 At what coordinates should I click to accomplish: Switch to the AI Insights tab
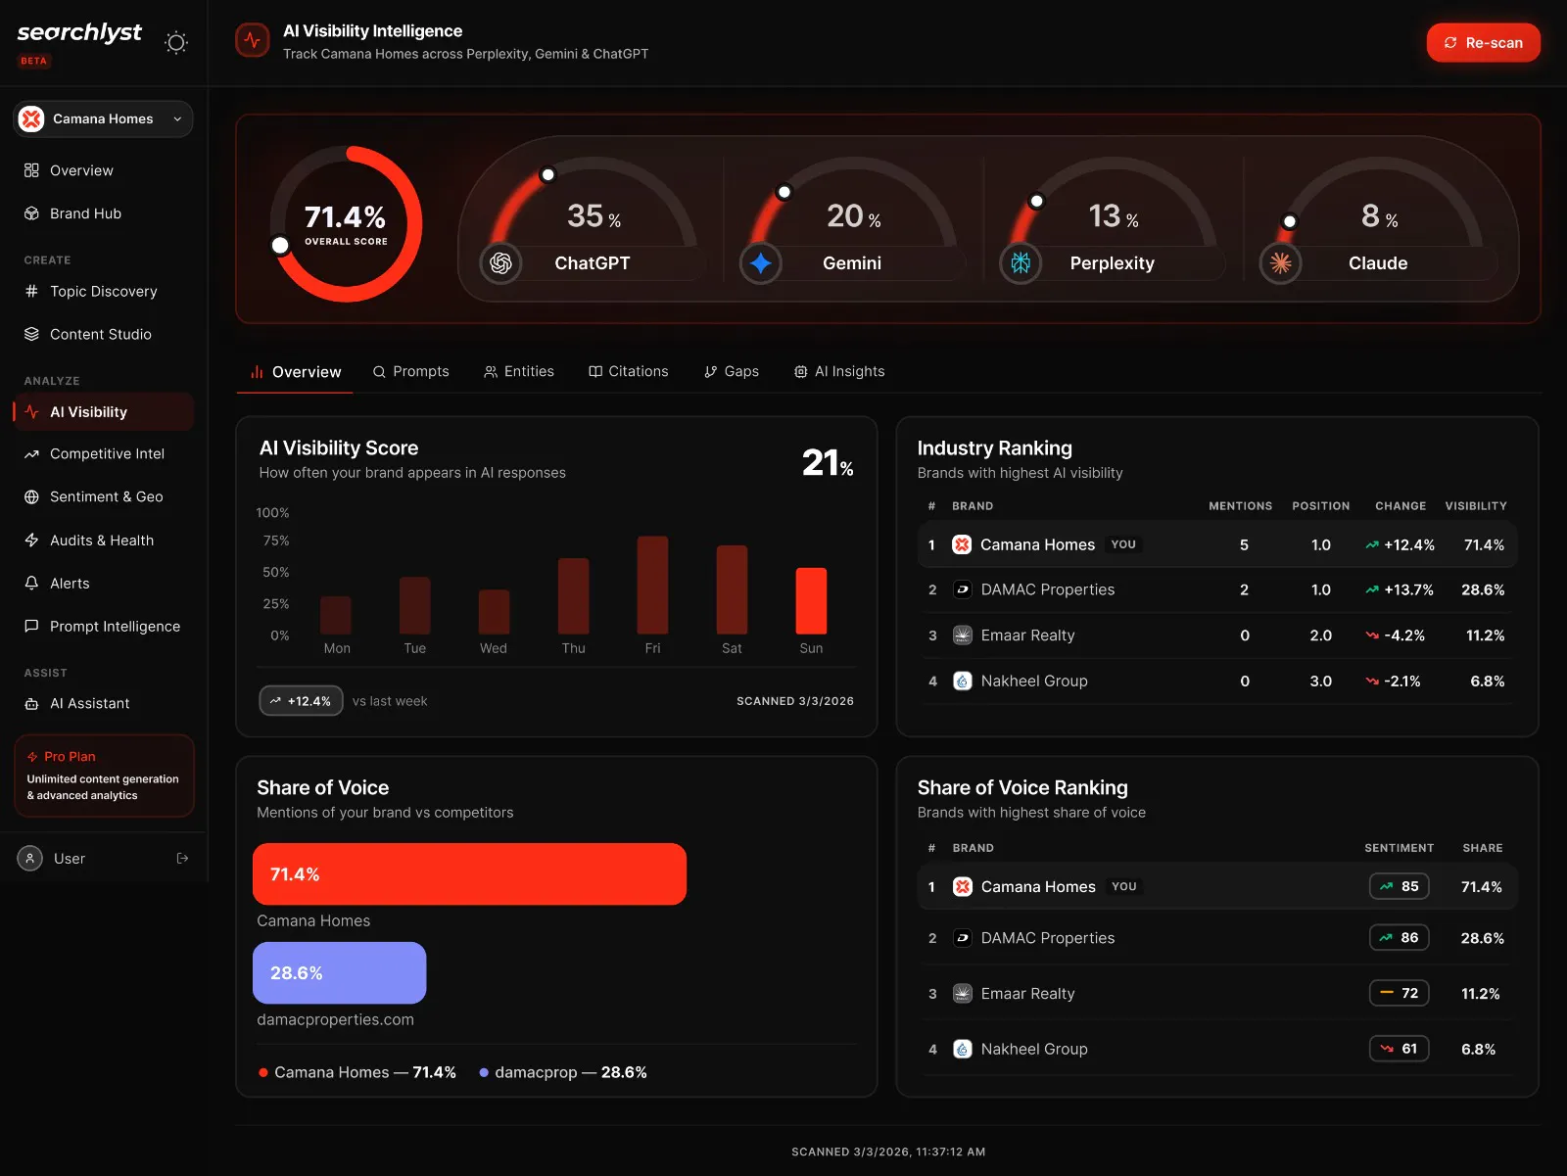tap(838, 371)
